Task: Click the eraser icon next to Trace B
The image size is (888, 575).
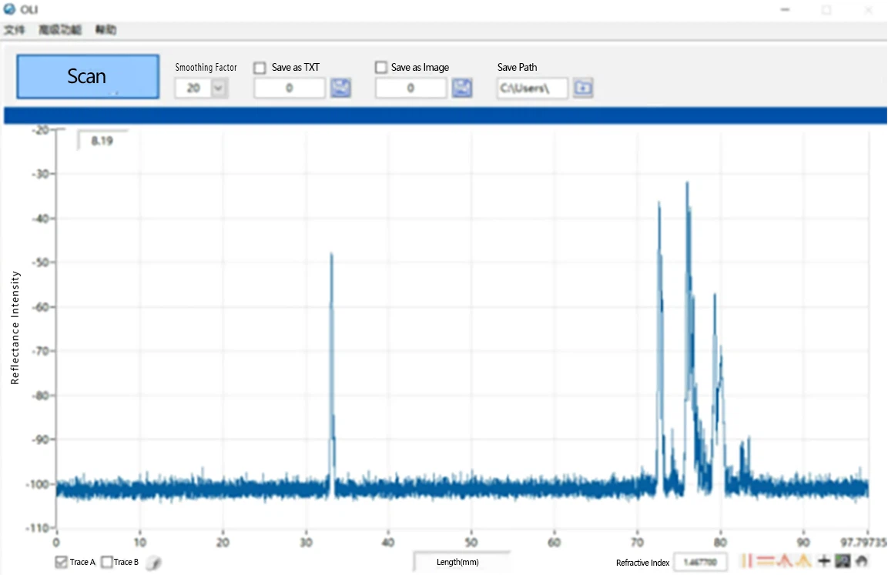Action: pos(153,563)
